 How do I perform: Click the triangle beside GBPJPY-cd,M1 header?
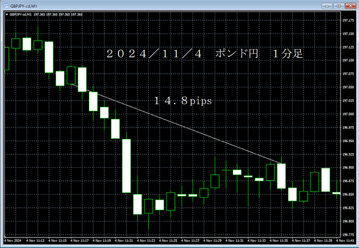coord(7,15)
